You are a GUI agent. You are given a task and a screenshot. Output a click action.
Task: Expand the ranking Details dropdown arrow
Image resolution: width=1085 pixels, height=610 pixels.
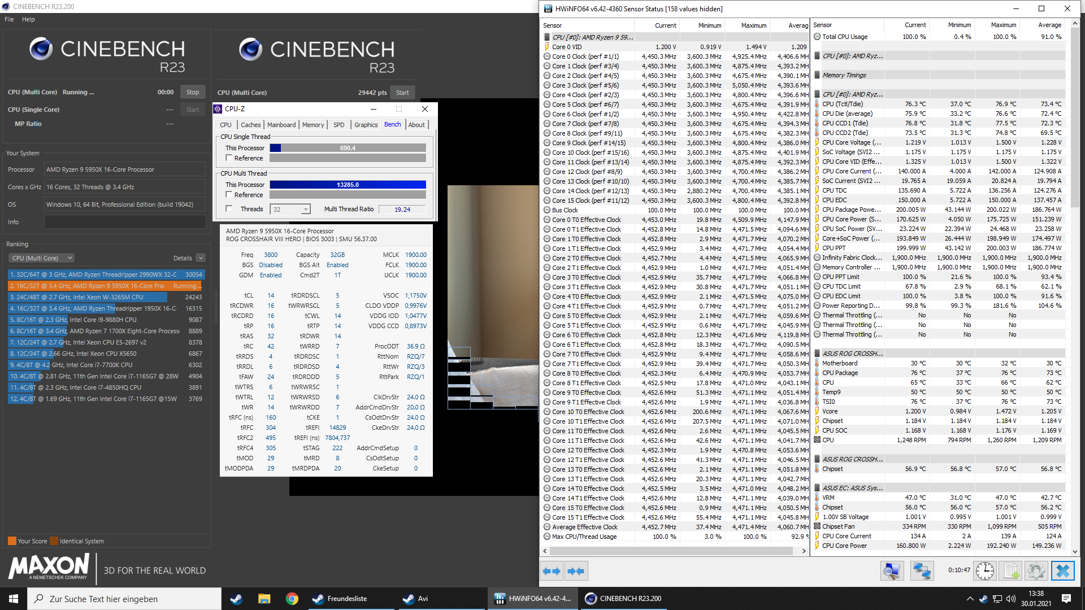pos(201,258)
